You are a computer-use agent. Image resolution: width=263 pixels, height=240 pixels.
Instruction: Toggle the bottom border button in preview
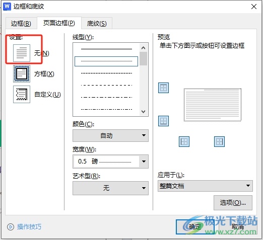(163, 121)
